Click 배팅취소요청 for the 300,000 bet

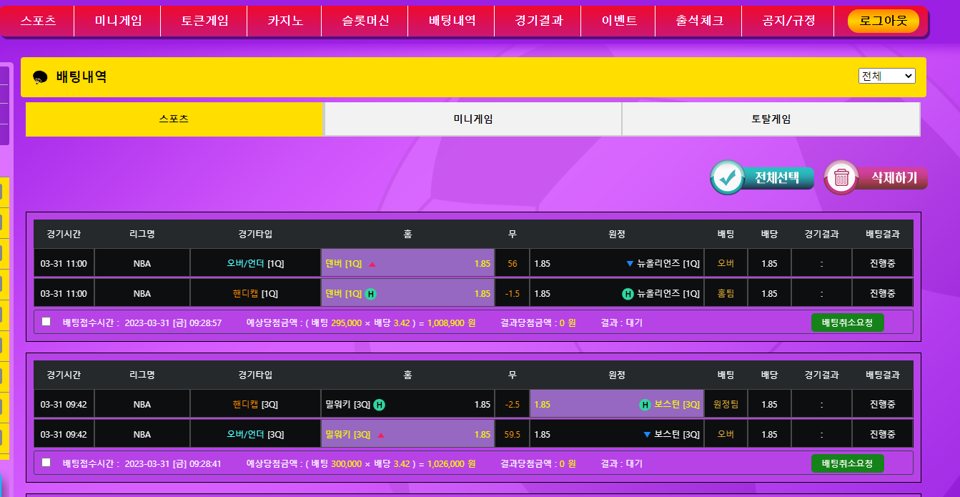847,463
